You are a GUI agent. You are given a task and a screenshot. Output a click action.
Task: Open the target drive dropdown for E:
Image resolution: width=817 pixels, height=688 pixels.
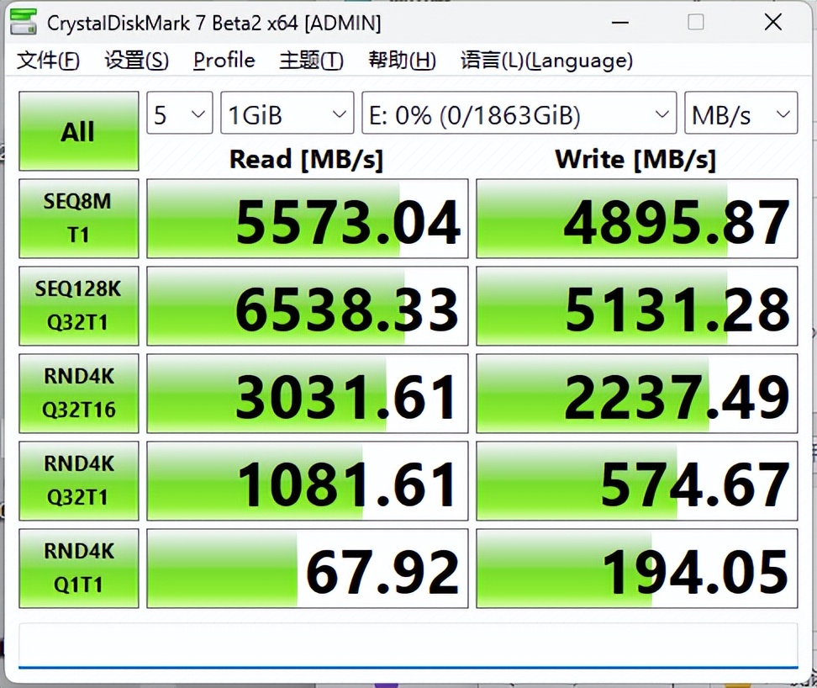519,113
